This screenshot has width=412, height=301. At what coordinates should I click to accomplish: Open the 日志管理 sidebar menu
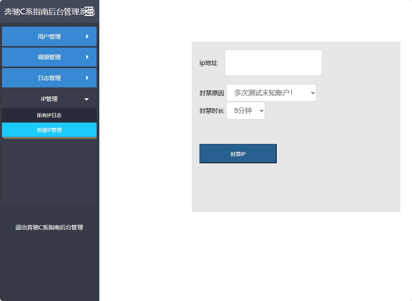[49, 78]
